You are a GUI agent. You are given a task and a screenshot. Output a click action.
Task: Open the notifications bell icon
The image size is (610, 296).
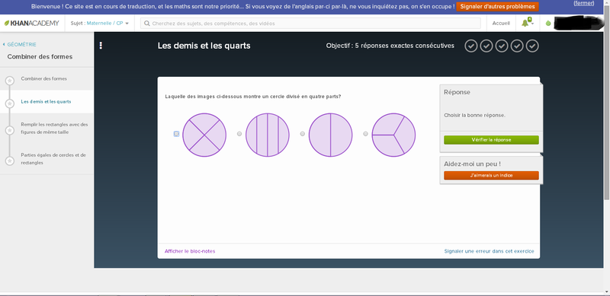coord(525,24)
